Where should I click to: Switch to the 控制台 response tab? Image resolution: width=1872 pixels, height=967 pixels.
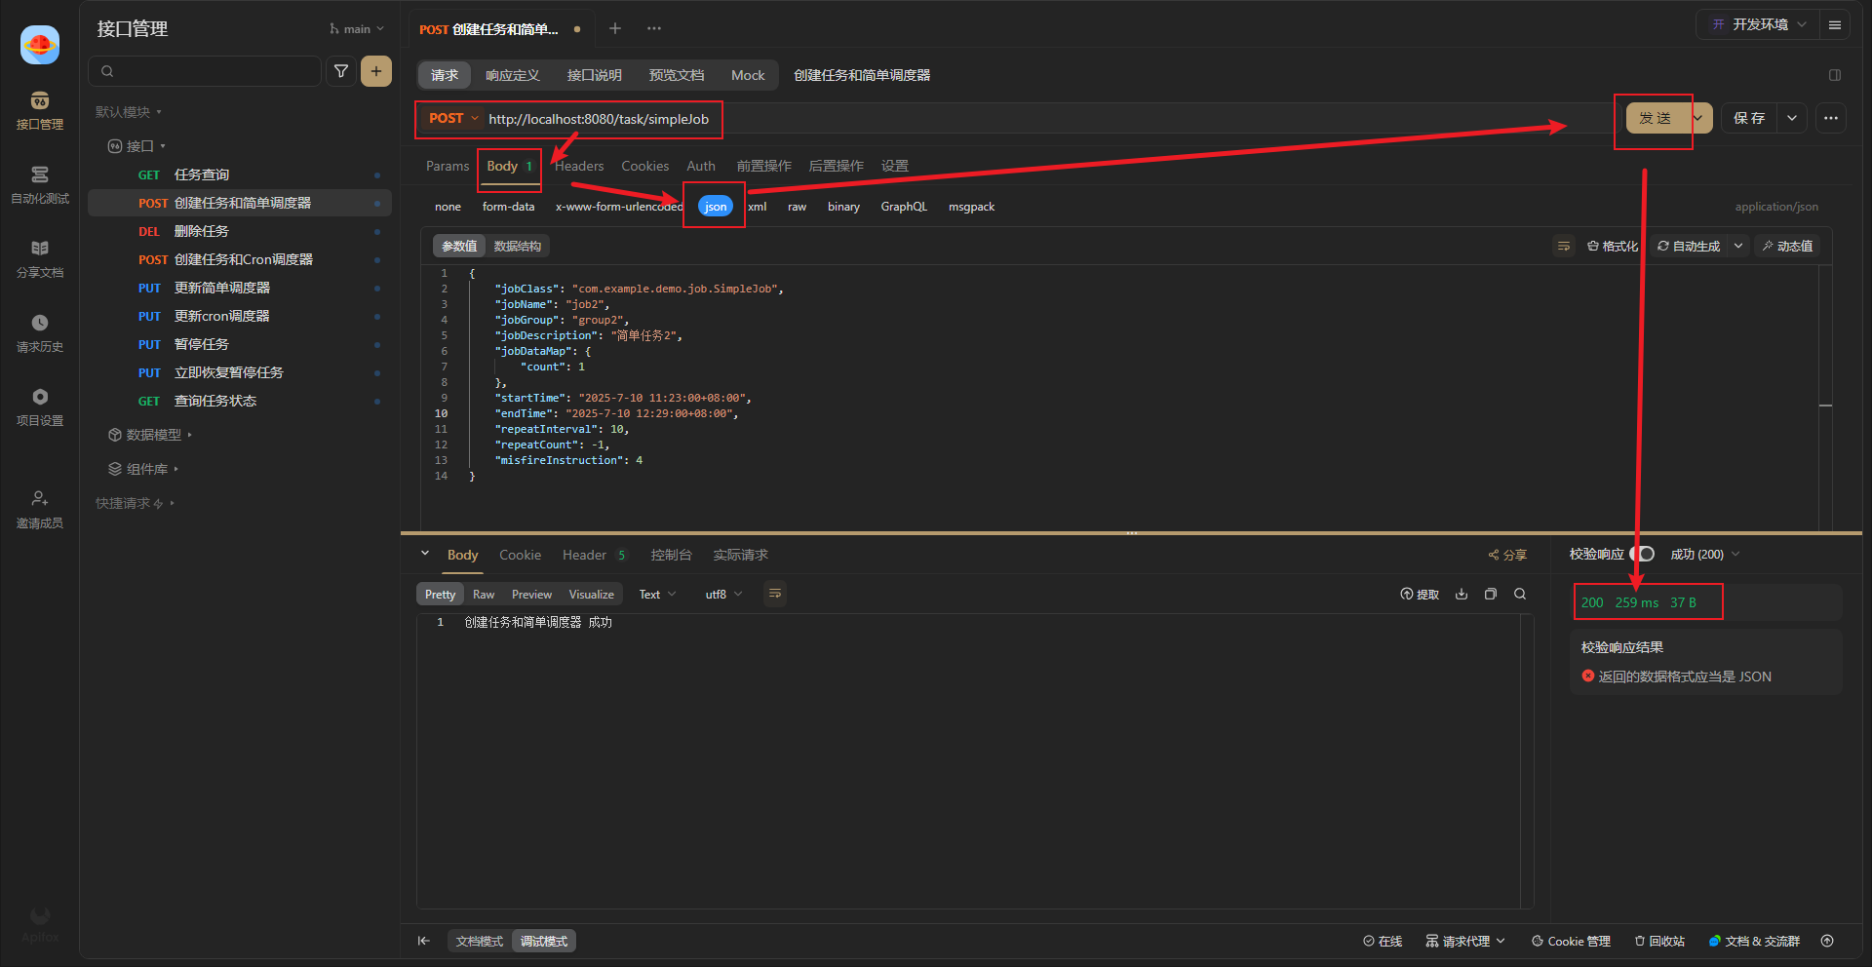point(671,555)
